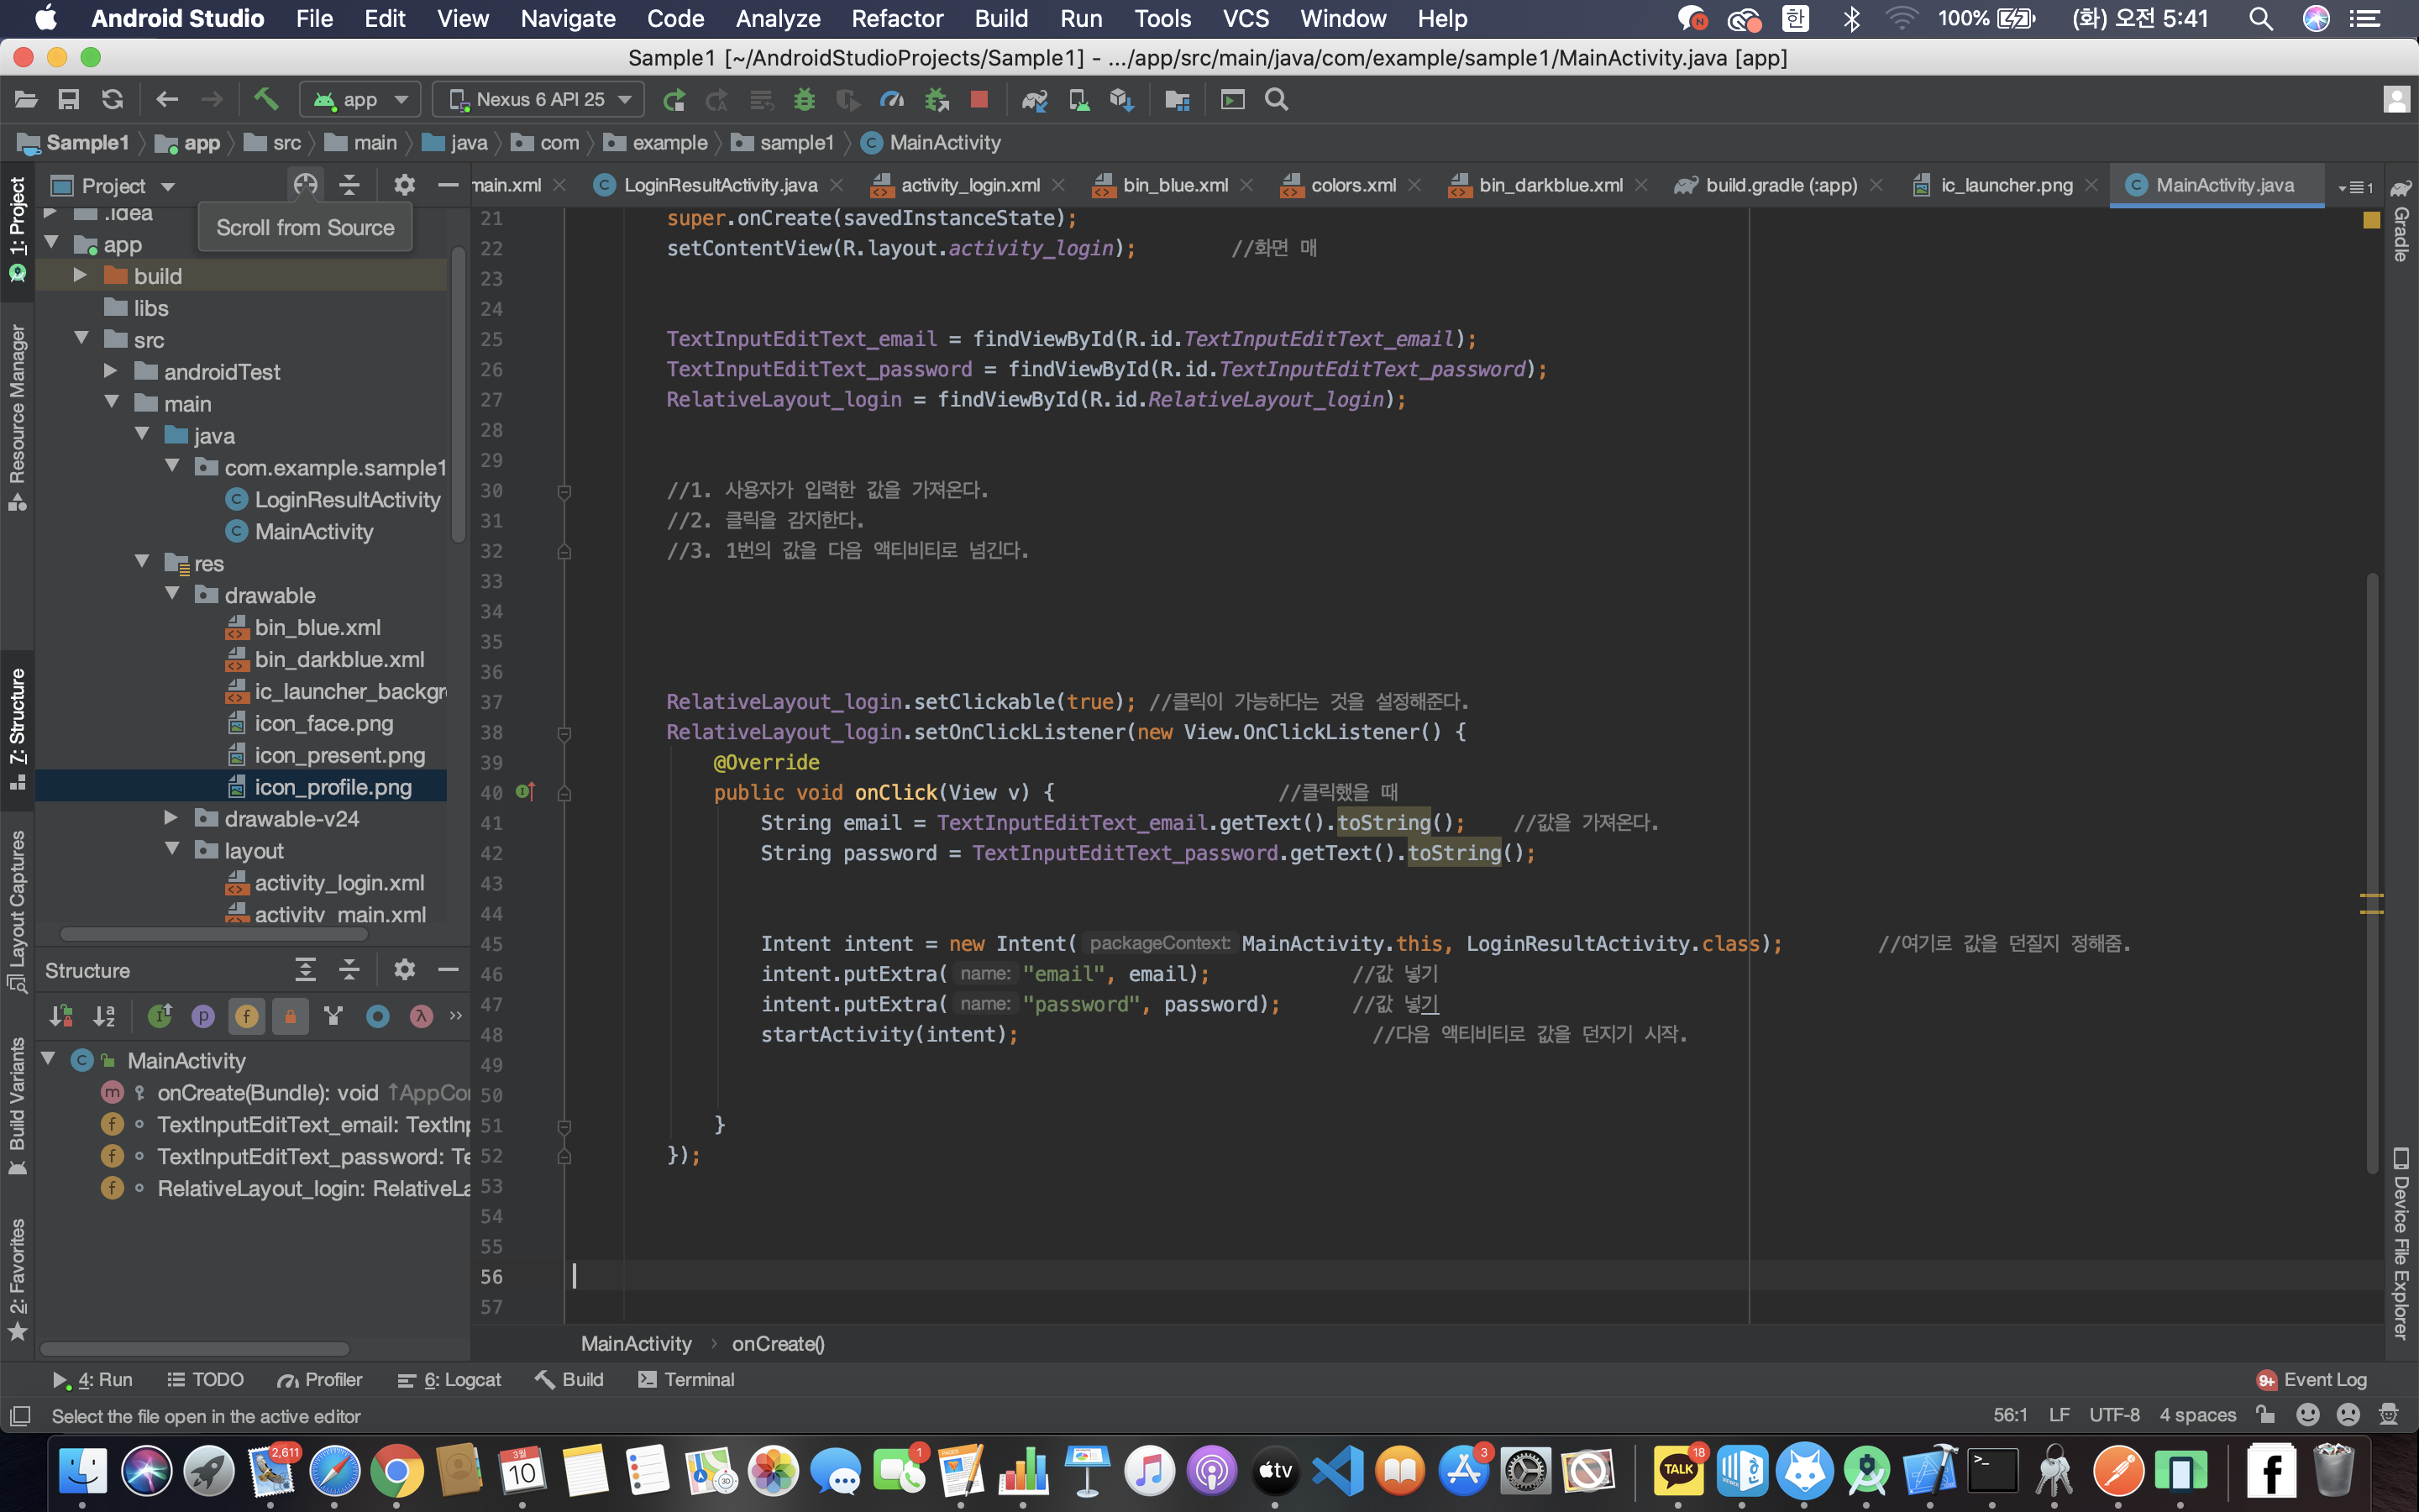Viewport: 2419px width, 1512px height.
Task: Toggle Show non-public lock filter in Structure
Action: pos(290,1016)
